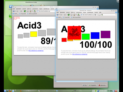Expand hidden system tray icons arrow
Image resolution: width=123 pixels, height=92 pixels.
pyautogui.click(x=106, y=91)
